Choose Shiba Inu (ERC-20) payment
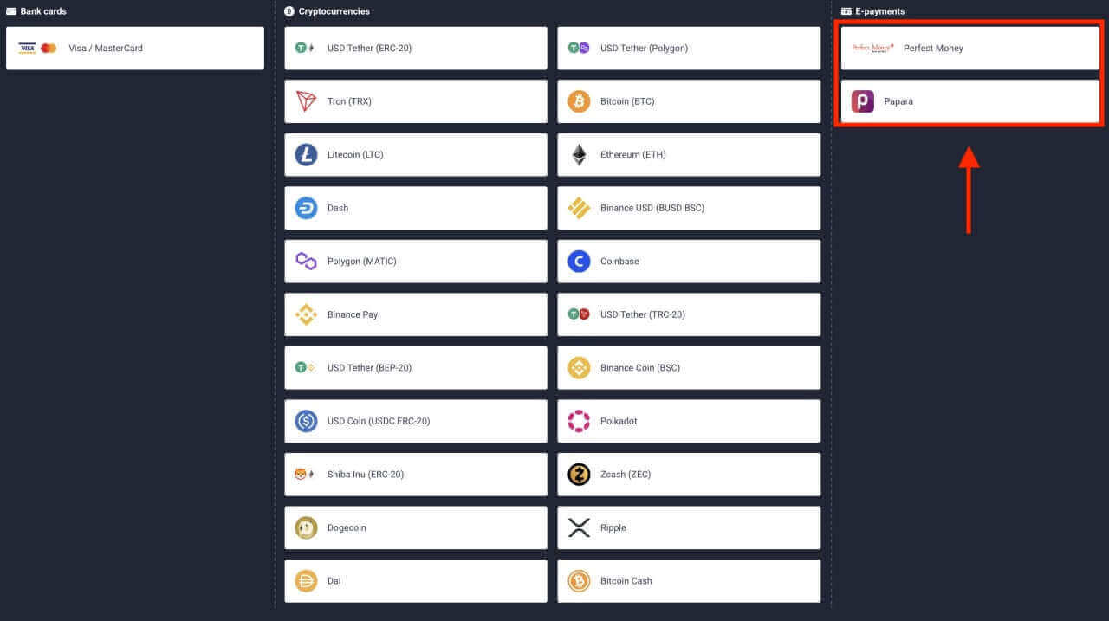 point(415,475)
